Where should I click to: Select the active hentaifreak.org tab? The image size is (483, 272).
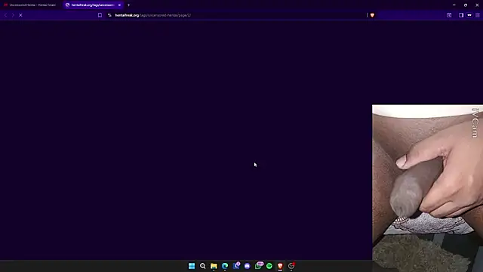[x=93, y=5]
